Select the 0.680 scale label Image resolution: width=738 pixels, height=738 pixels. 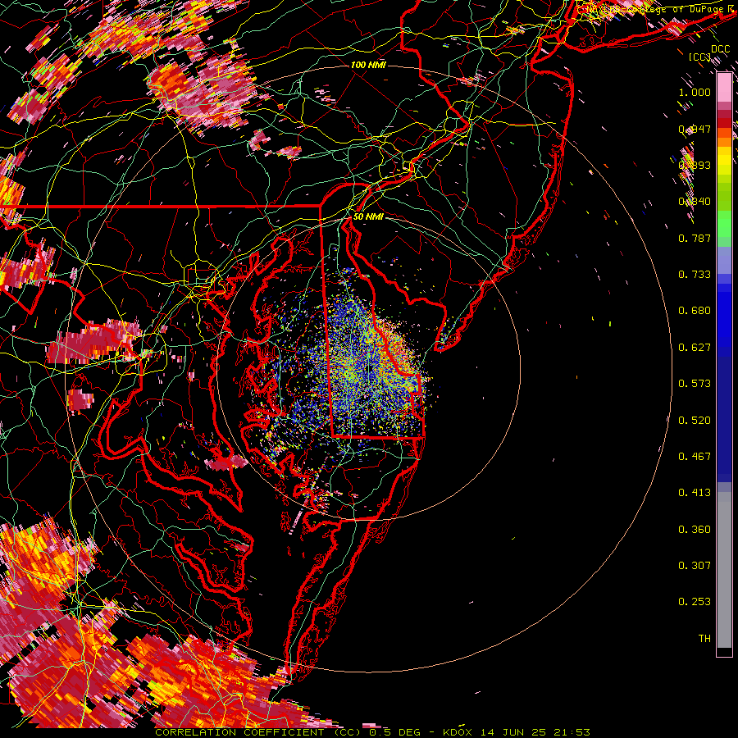[x=695, y=311]
